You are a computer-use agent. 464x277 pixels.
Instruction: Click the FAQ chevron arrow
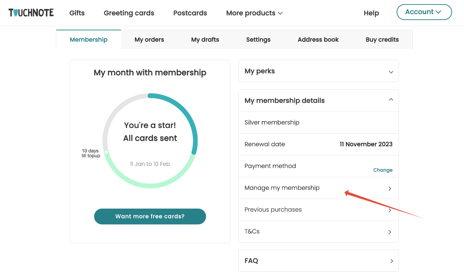click(x=392, y=261)
